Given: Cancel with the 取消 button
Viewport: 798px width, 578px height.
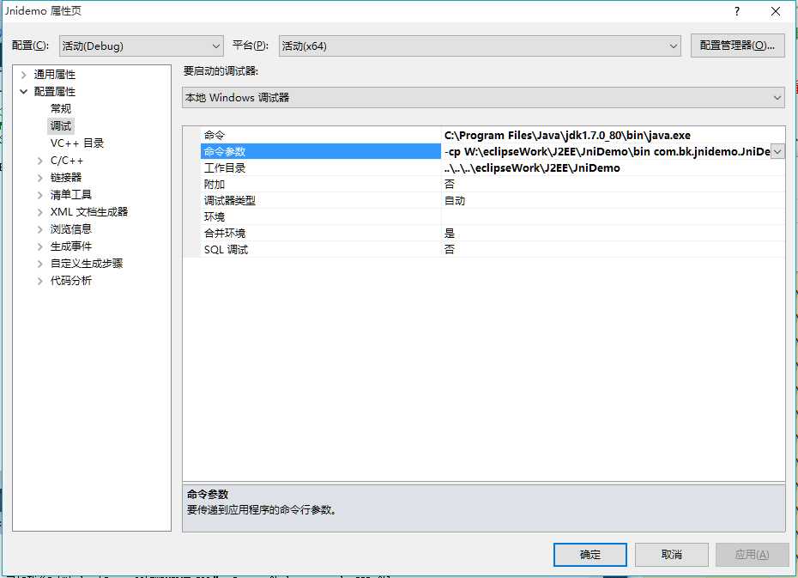Looking at the screenshot, I should [x=671, y=554].
